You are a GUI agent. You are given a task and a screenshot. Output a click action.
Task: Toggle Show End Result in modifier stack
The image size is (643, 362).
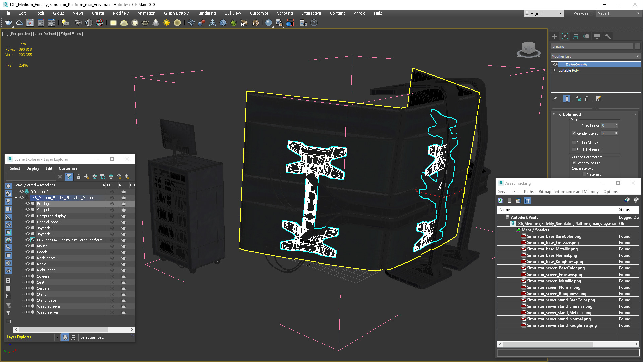tap(567, 99)
